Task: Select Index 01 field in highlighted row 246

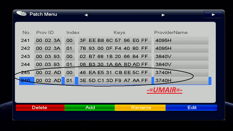Action: tap(70, 81)
